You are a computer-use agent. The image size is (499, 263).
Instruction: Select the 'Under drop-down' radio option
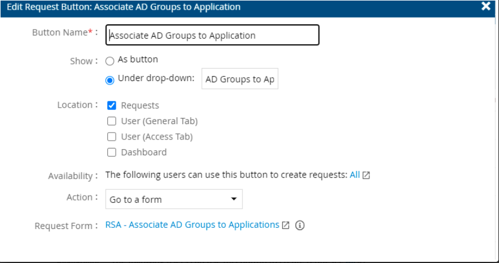click(110, 80)
